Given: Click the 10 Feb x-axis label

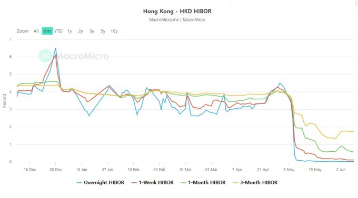Looking at the screenshot, I should click(x=133, y=170).
